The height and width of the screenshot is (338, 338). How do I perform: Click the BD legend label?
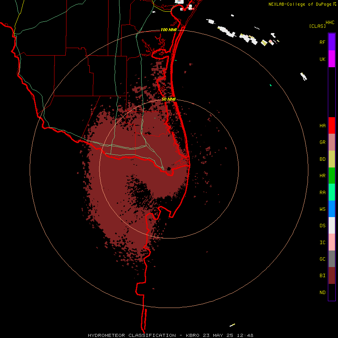322,159
